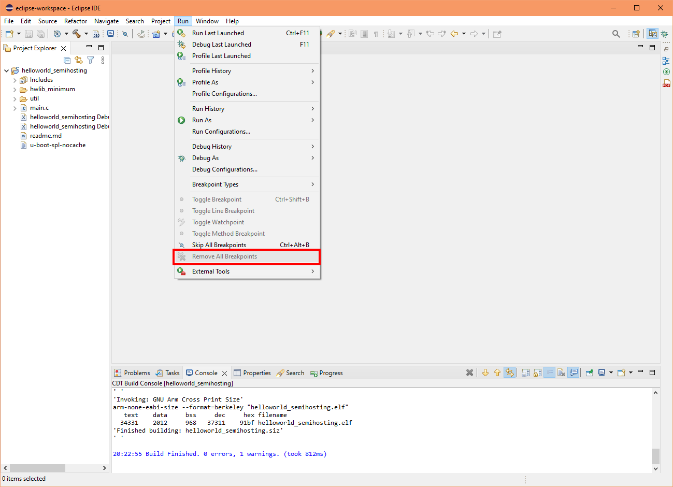
Task: Open the Debug perspective icon
Action: coord(665,33)
